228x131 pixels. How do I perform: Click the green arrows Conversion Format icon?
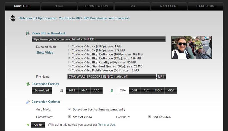(28, 84)
